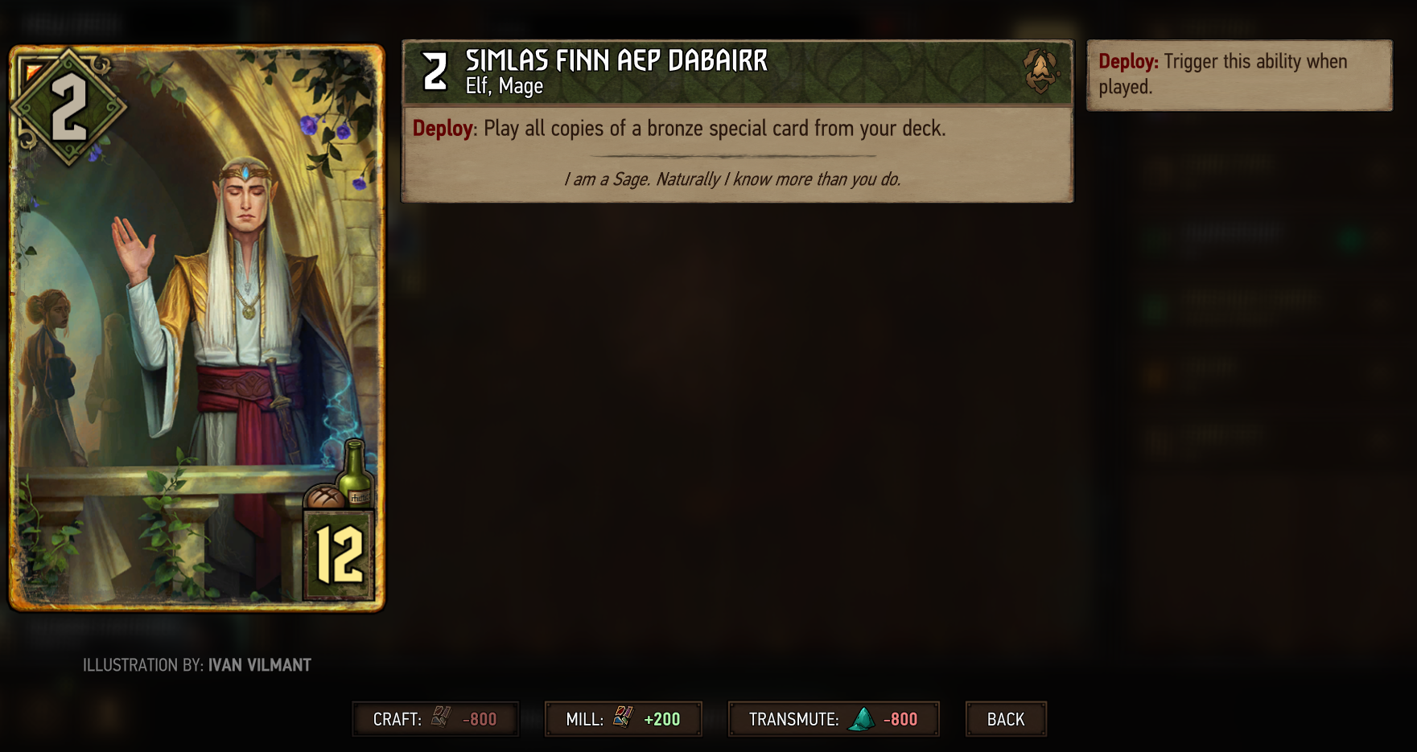
Task: Click the Scoia'tael faction emblem icon
Action: click(1040, 71)
